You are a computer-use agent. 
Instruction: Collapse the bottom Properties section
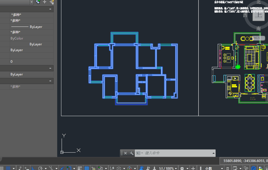point(50,81)
